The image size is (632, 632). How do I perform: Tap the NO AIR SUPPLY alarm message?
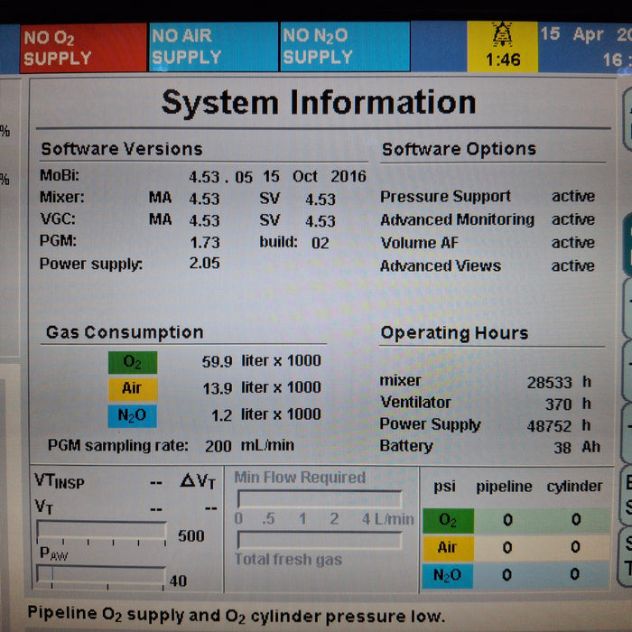pyautogui.click(x=212, y=48)
